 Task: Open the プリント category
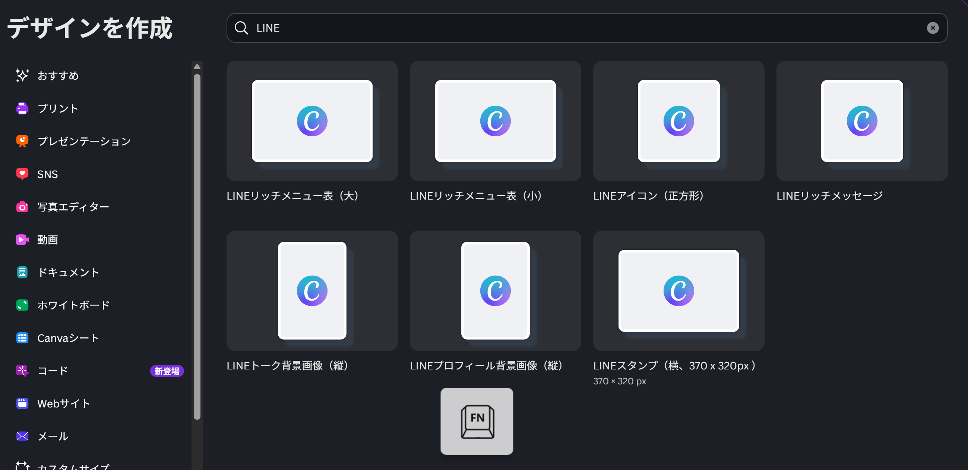pos(58,108)
